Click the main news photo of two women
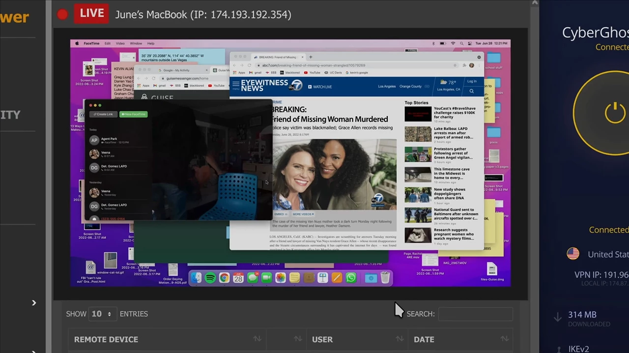 334,175
